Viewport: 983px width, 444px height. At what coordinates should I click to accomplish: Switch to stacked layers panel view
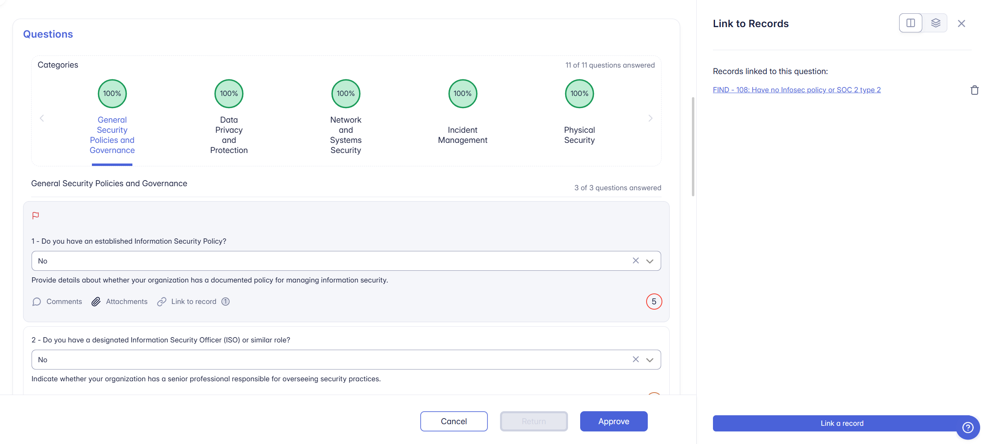[935, 23]
